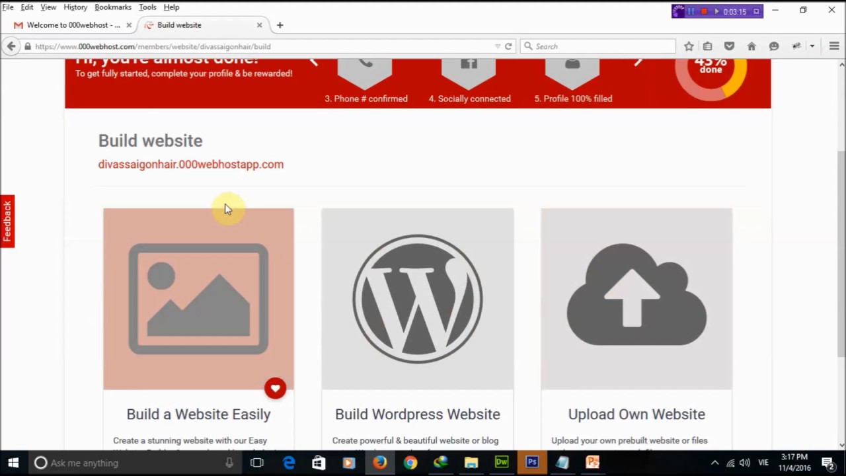Click the Build a Website Easily heading
Screen dimensions: 846x476
point(198,415)
